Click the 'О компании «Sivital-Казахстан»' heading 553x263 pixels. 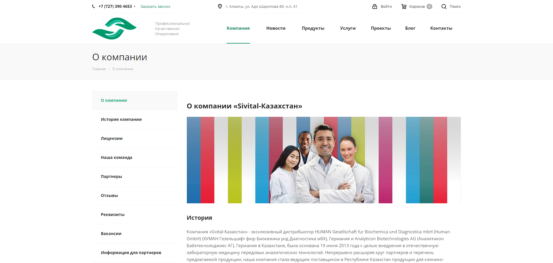click(x=245, y=106)
